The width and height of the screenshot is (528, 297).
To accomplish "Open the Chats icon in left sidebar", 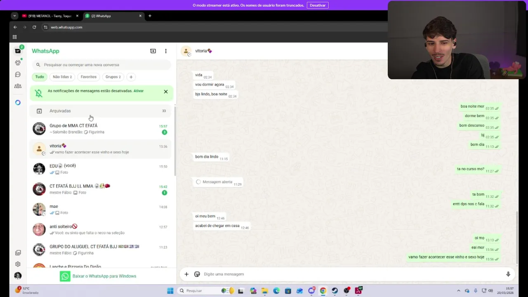I will coord(18,51).
